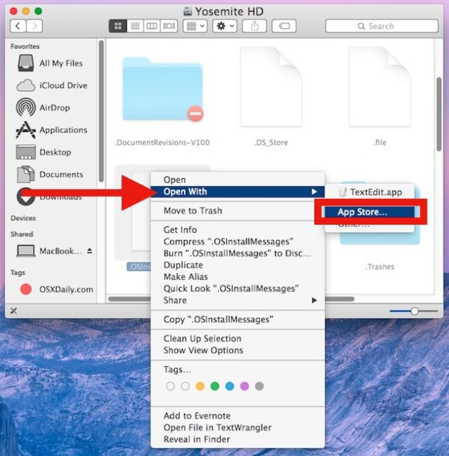Switch to Cover Flow view
Image resolution: width=449 pixels, height=456 pixels.
169,27
